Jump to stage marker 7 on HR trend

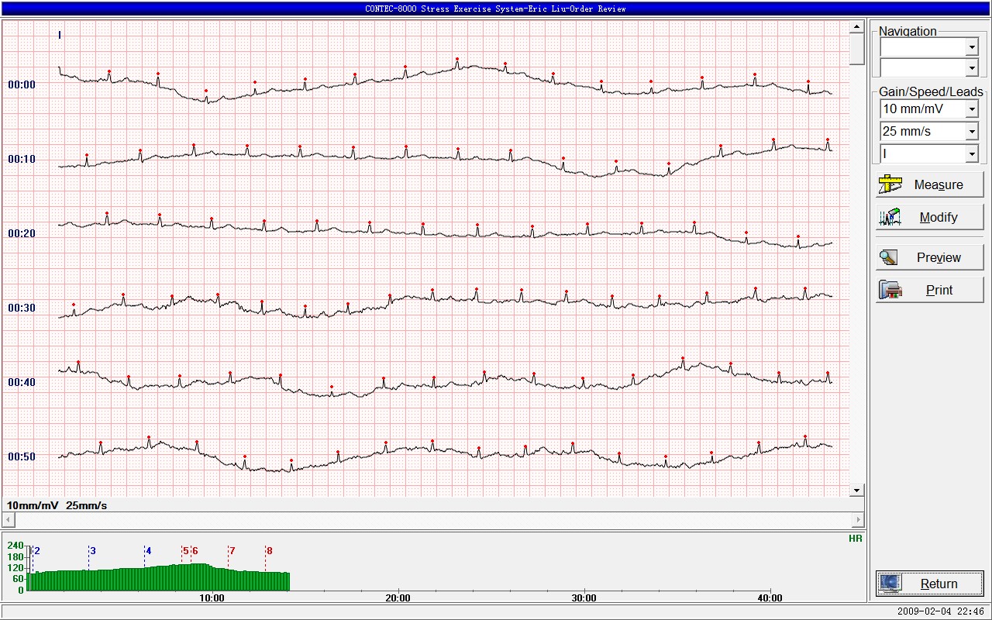(x=232, y=551)
